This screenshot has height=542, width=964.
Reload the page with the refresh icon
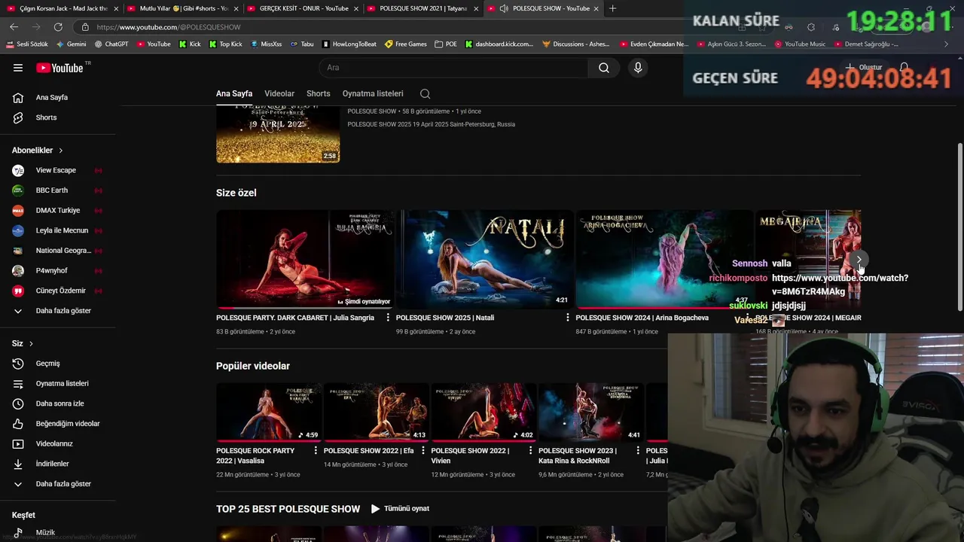58,27
